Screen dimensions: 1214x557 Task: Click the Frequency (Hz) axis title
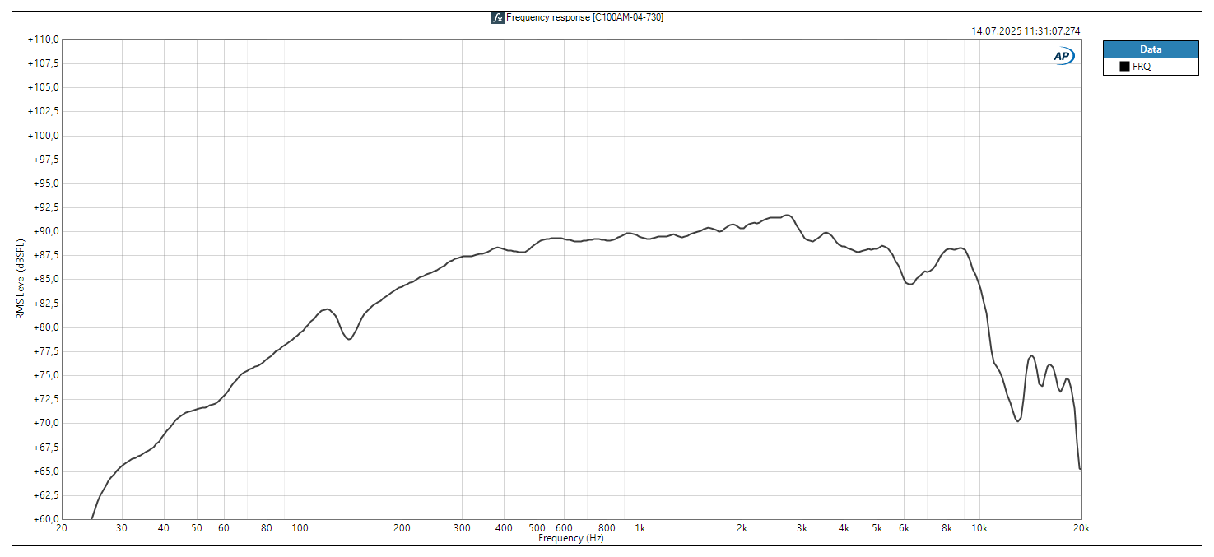[x=571, y=538]
